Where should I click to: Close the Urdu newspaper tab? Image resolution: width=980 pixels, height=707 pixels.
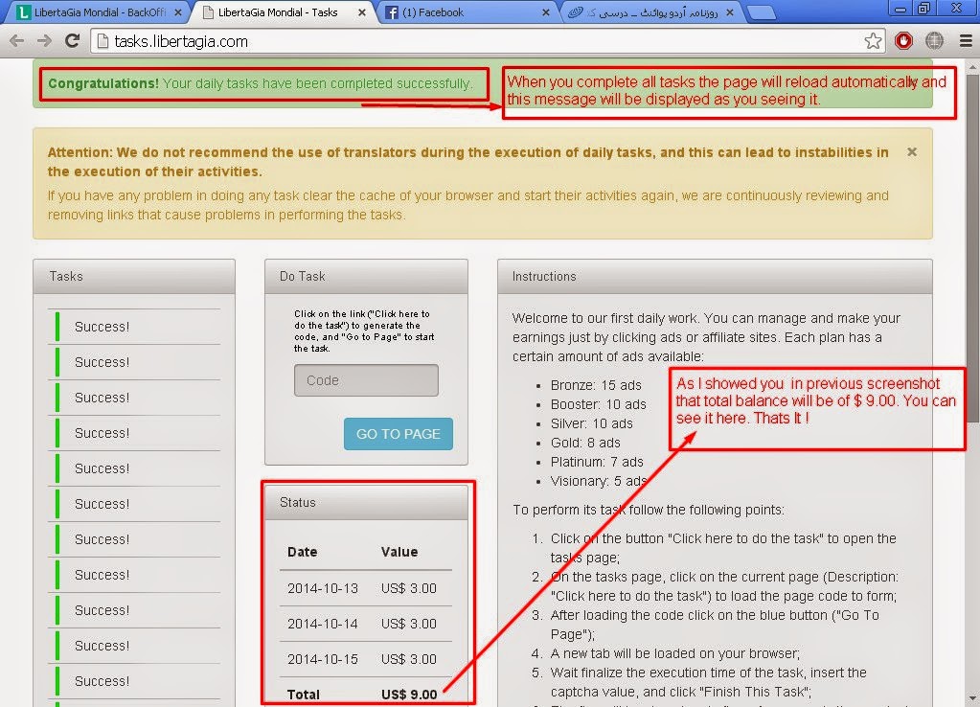click(729, 12)
